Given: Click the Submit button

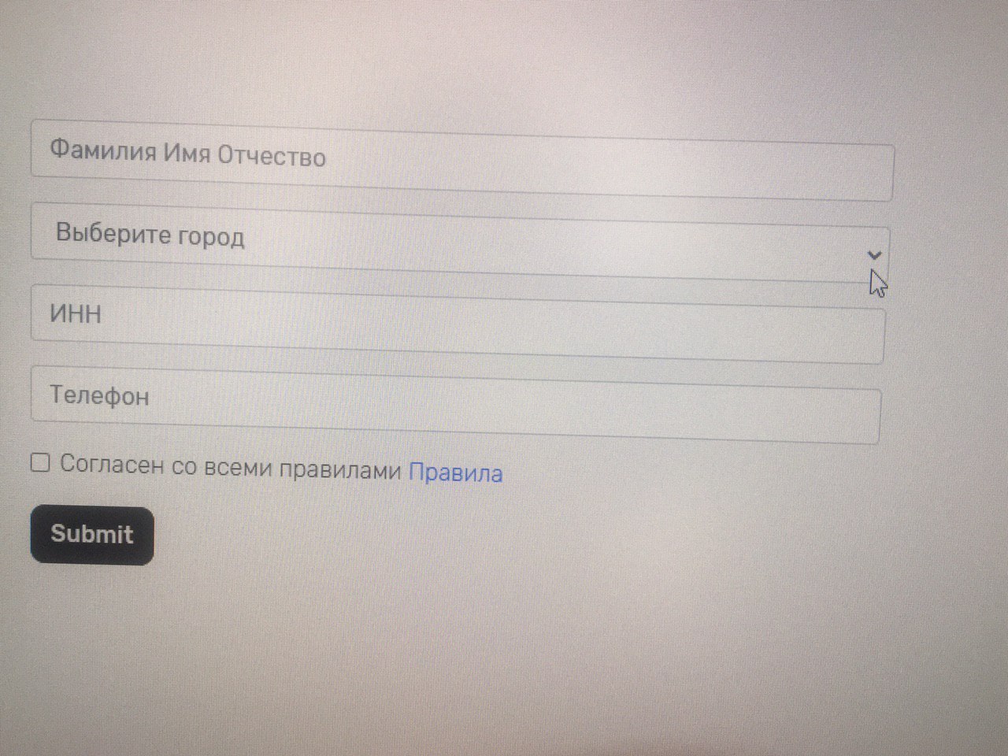Looking at the screenshot, I should tap(92, 535).
